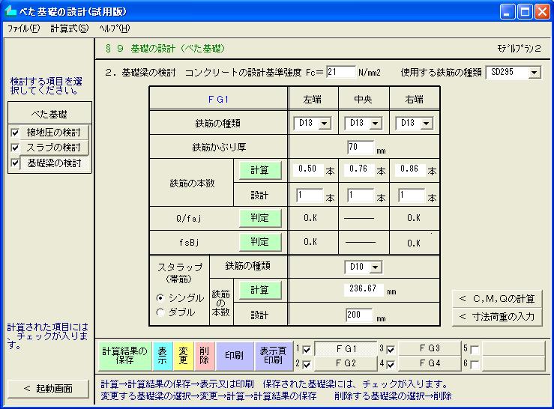
Task: Click 判定 button for Q/faj row
Action: coord(259,218)
